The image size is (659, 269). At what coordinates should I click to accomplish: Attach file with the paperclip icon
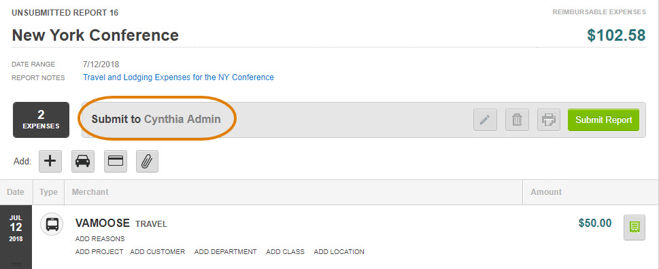(147, 161)
